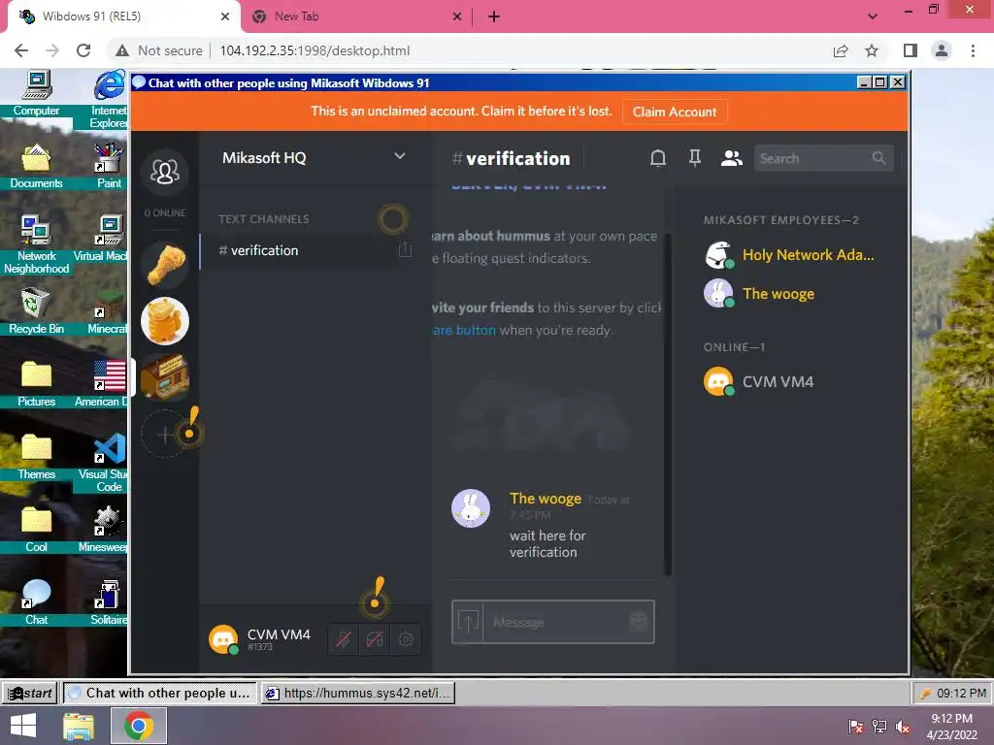Image resolution: width=994 pixels, height=745 pixels.
Task: Click the address bar URL
Action: [x=315, y=50]
